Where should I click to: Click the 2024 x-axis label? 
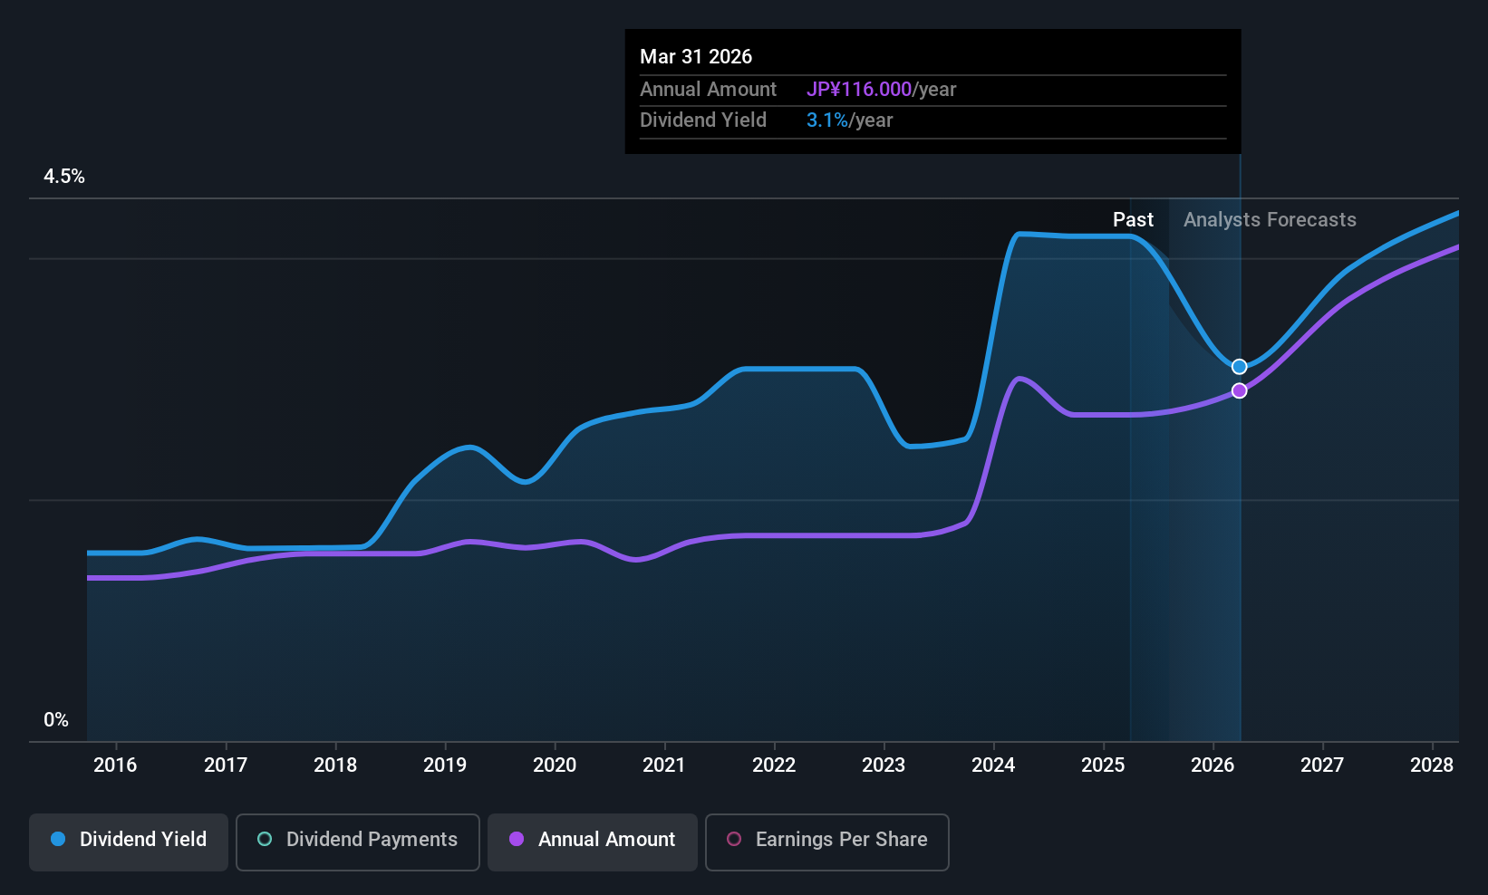click(x=993, y=765)
